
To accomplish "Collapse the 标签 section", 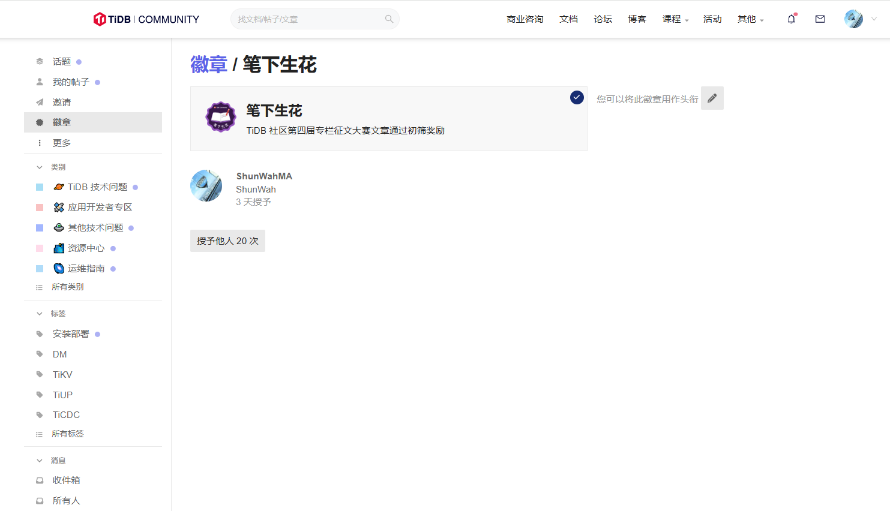I will (56, 313).
